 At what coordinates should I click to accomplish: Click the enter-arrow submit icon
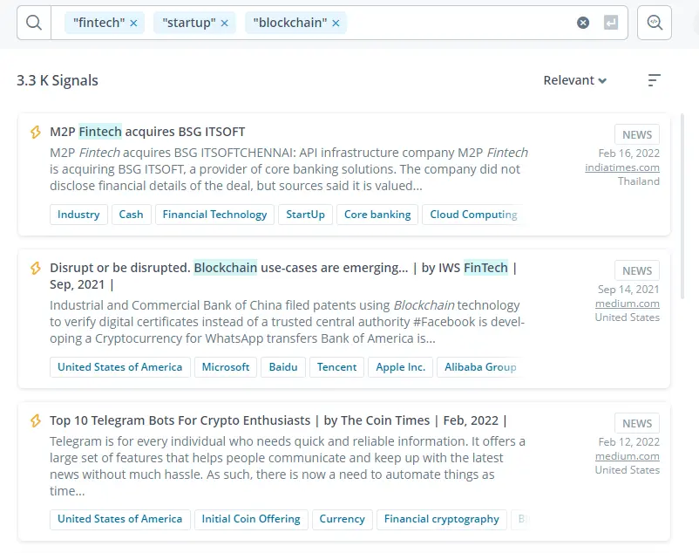[611, 23]
